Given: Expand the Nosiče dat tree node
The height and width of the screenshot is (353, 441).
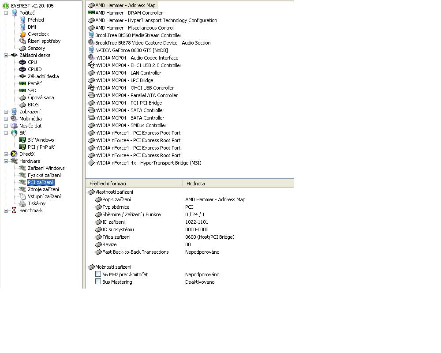Looking at the screenshot, I should pos(6,126).
